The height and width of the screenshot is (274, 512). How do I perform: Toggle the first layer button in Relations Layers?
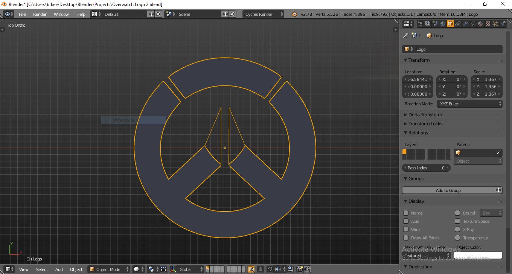tap(405, 152)
